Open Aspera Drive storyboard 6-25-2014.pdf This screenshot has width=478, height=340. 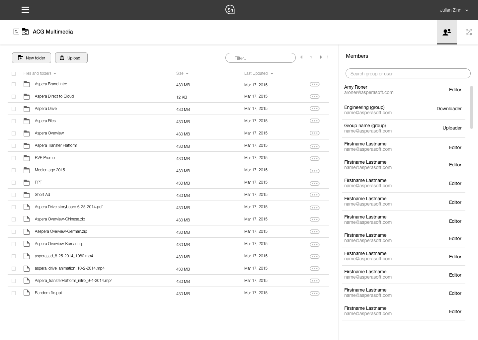(68, 207)
